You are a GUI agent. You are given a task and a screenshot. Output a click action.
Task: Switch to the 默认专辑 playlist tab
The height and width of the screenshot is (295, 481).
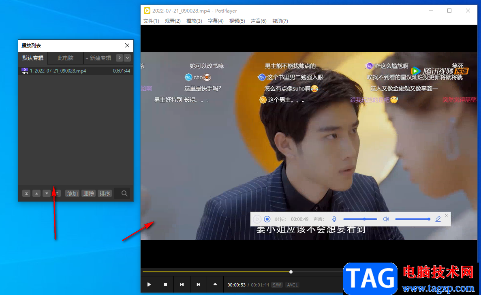[33, 58]
